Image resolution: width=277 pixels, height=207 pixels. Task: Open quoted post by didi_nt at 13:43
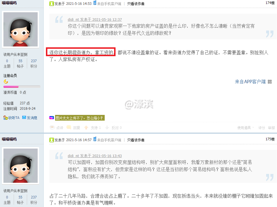[x=95, y=156]
